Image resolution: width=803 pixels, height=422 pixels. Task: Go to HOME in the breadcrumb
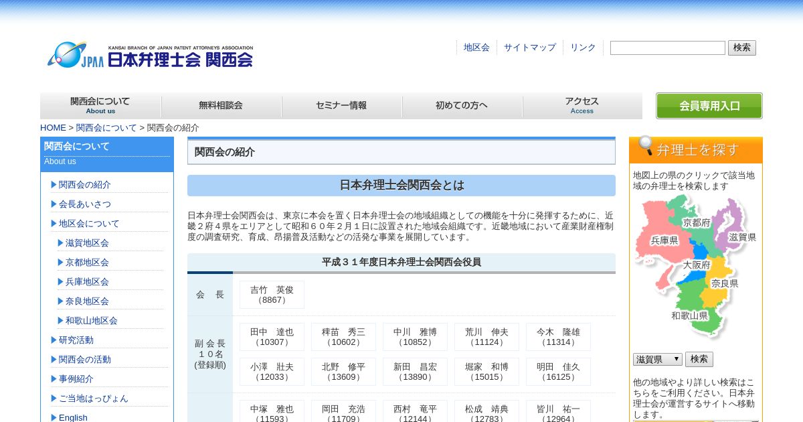coord(53,127)
